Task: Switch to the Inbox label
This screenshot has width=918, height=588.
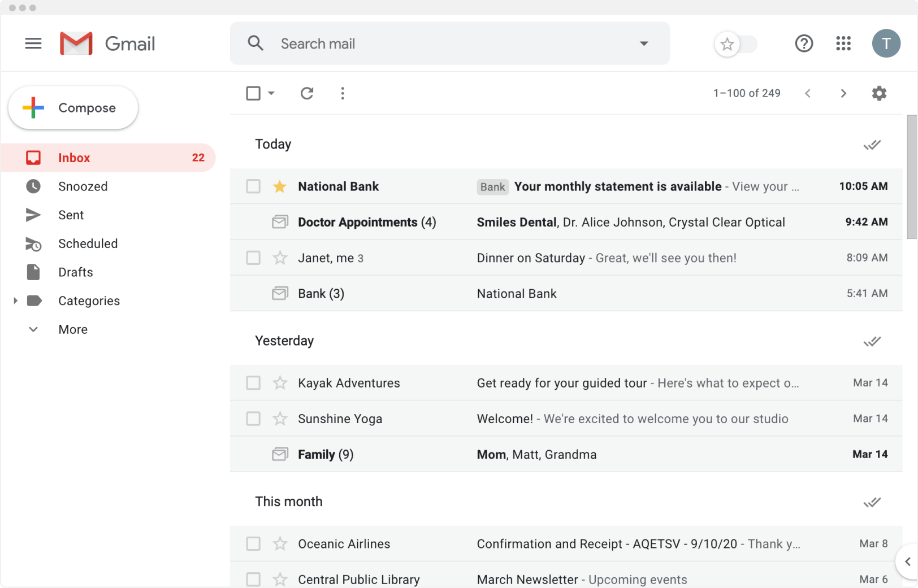Action: [73, 158]
